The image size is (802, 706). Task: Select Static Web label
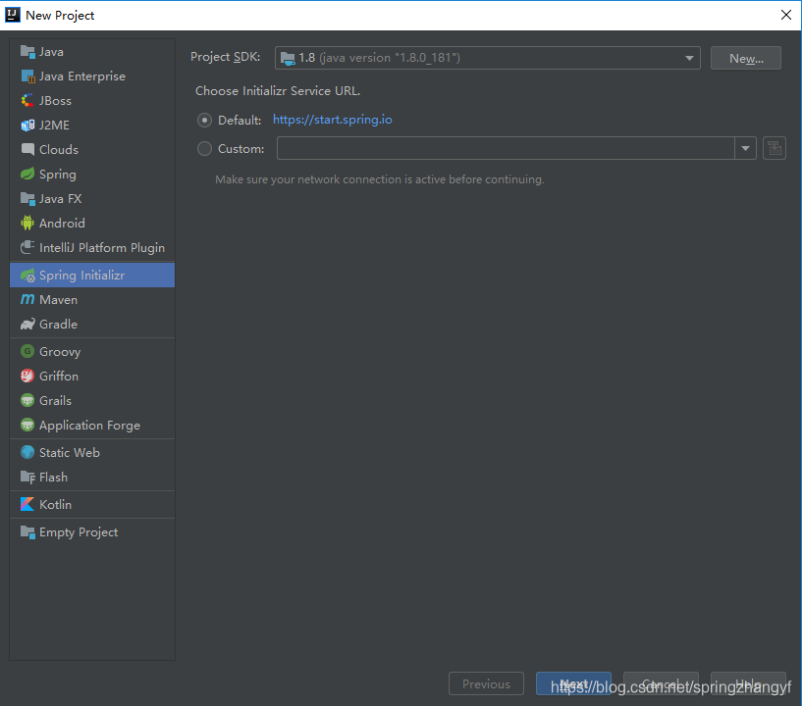click(70, 453)
